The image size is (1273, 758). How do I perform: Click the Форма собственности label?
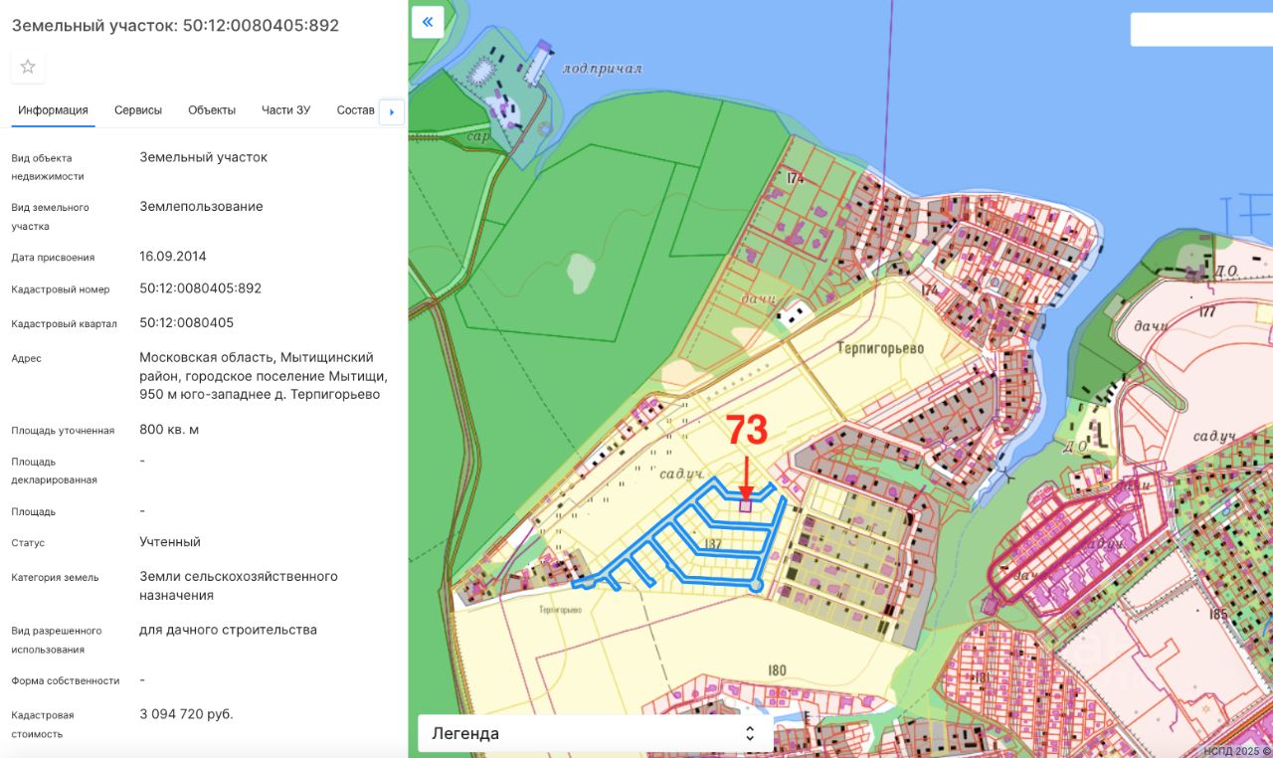66,681
